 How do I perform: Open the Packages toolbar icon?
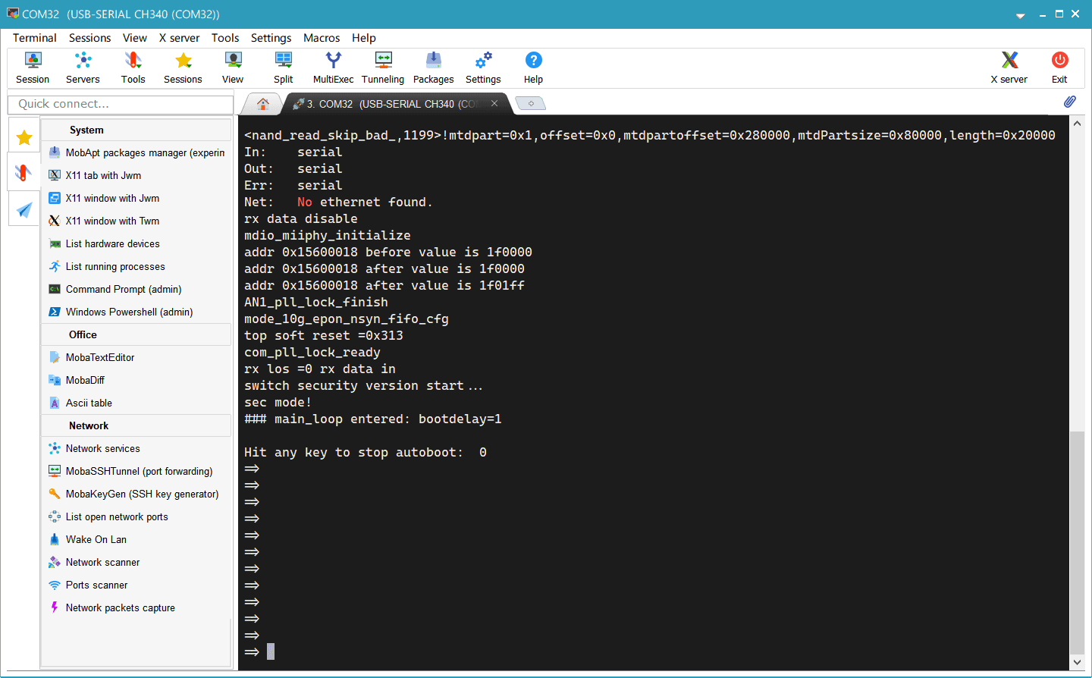(x=433, y=67)
